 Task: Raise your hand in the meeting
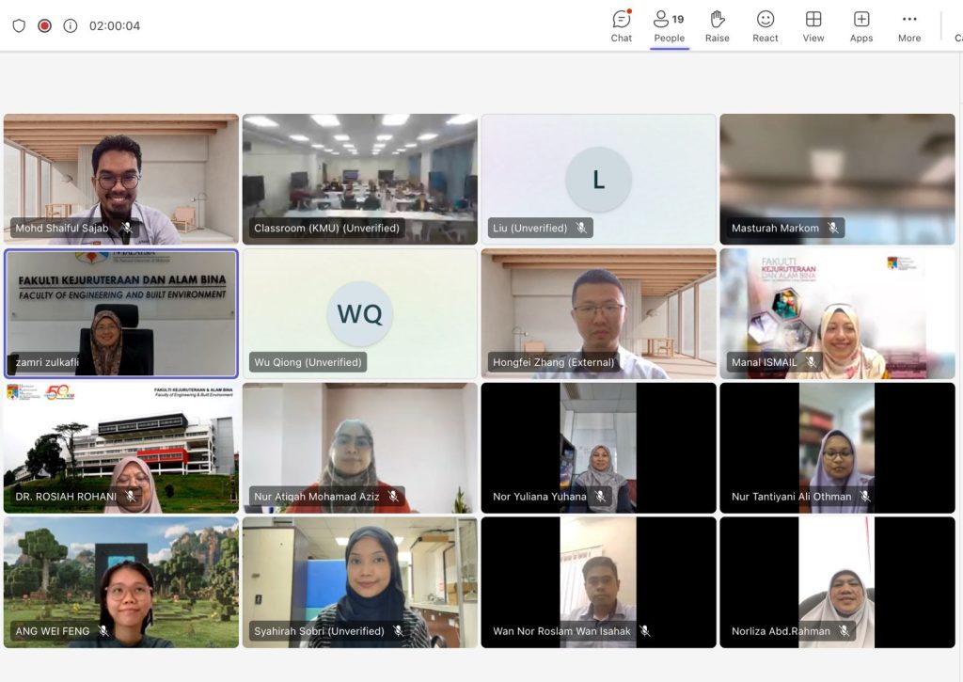[x=718, y=25]
